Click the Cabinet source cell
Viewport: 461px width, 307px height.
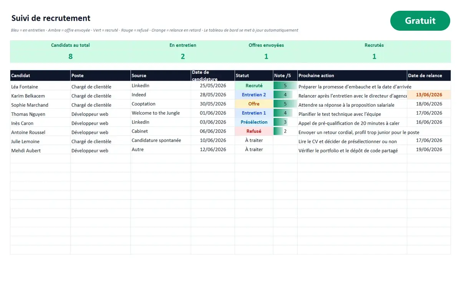161,131
